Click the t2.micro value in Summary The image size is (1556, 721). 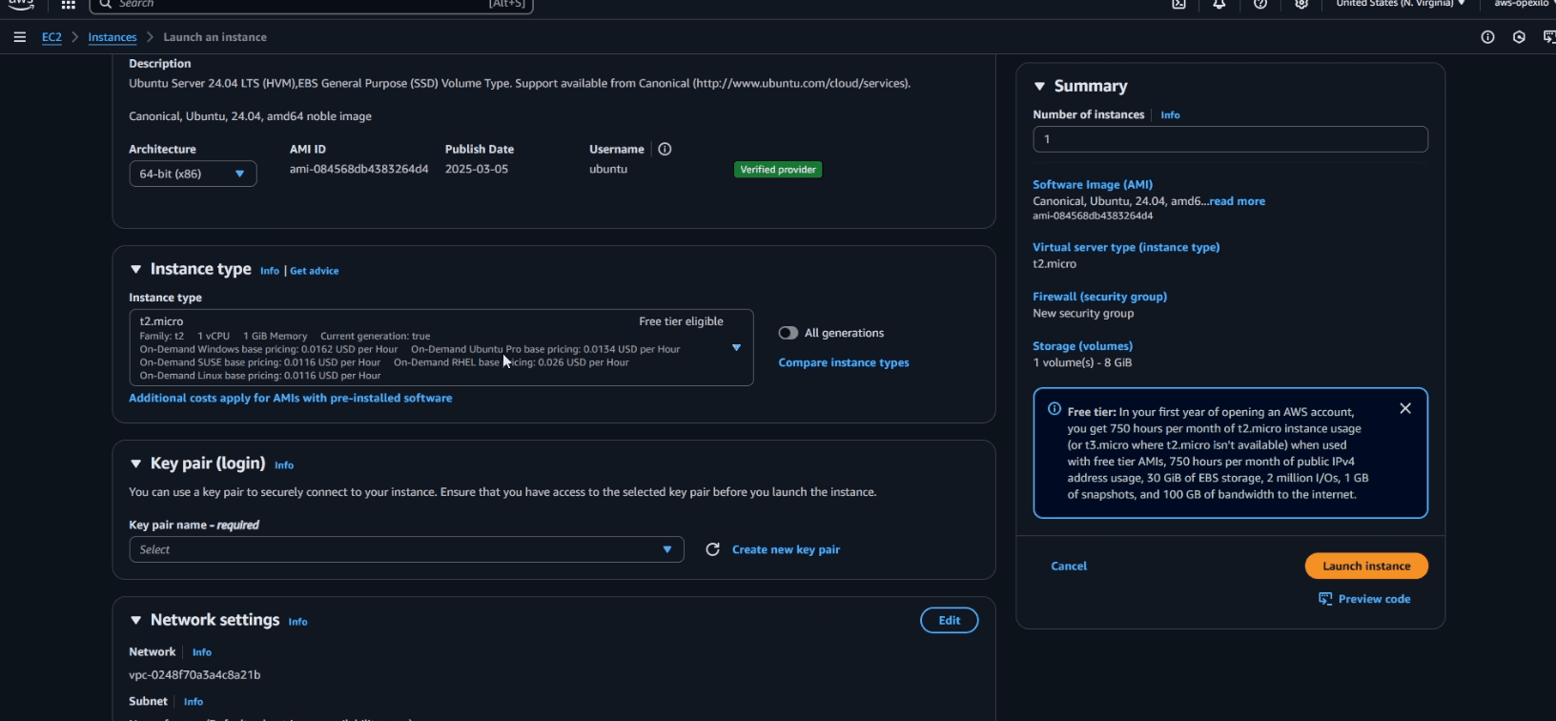(x=1054, y=264)
